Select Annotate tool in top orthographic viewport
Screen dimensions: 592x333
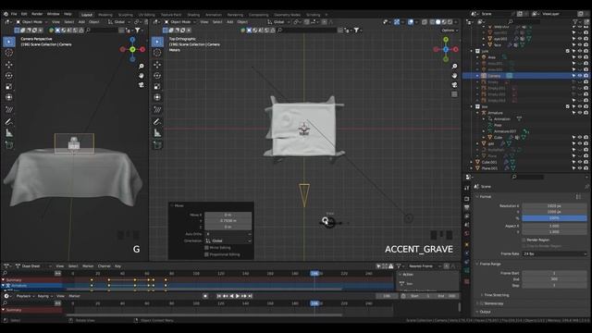tap(157, 121)
